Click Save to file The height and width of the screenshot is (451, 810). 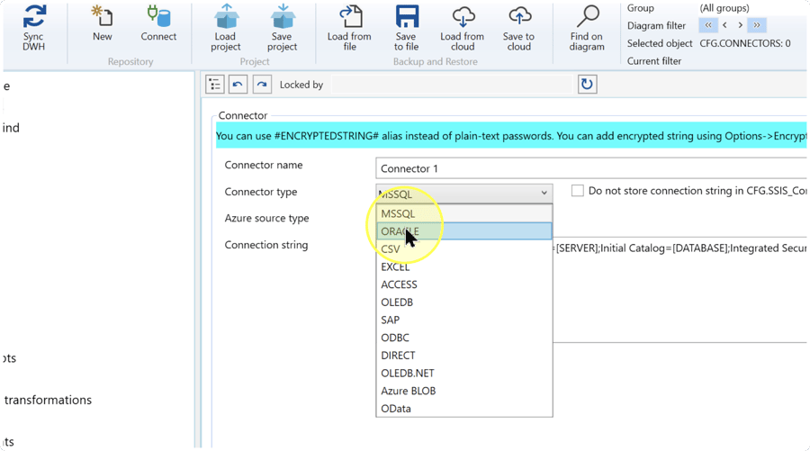[406, 29]
